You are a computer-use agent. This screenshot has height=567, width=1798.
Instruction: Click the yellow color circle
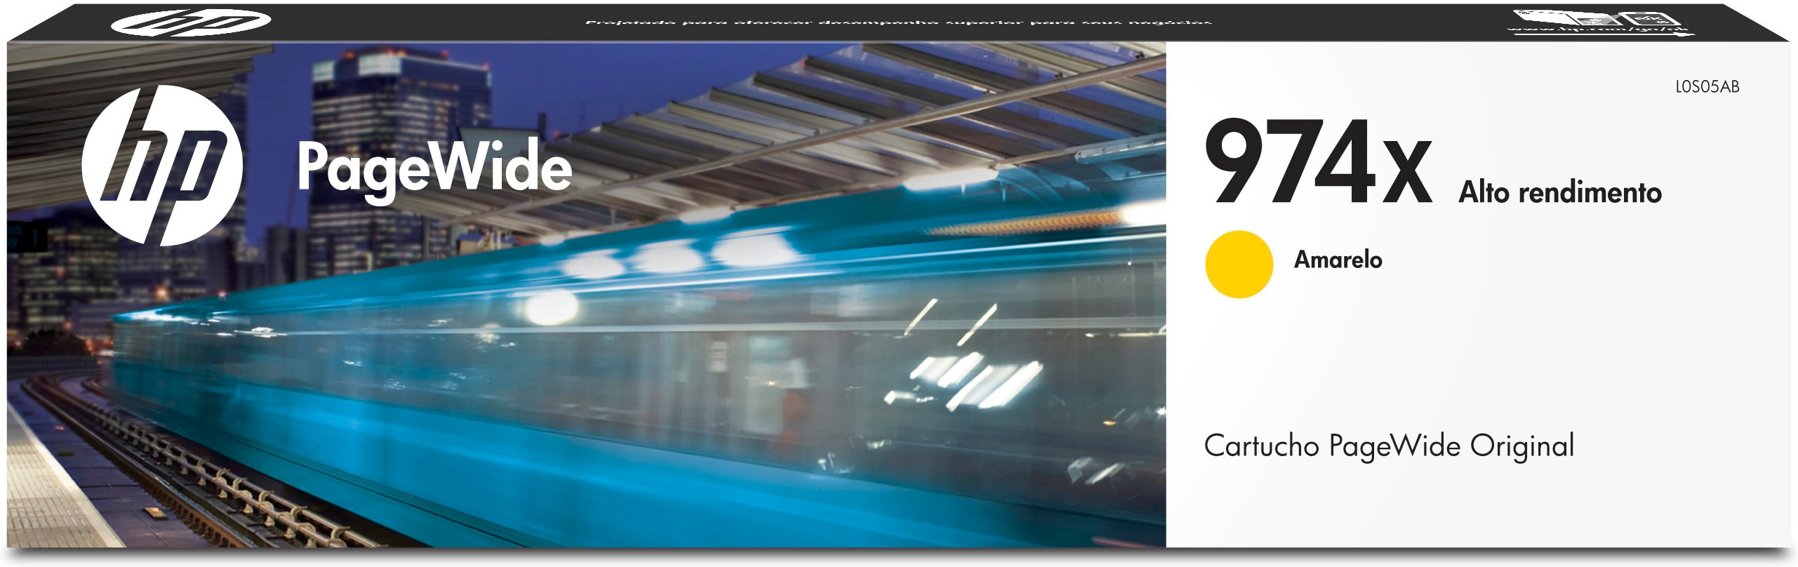point(1239,265)
